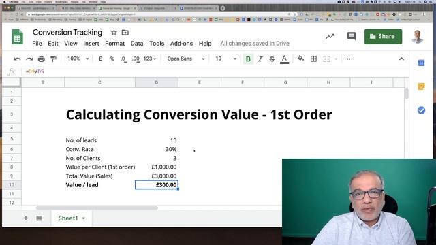This screenshot has width=436, height=245.
Task: Click the Redo arrow icon
Action: [29, 59]
